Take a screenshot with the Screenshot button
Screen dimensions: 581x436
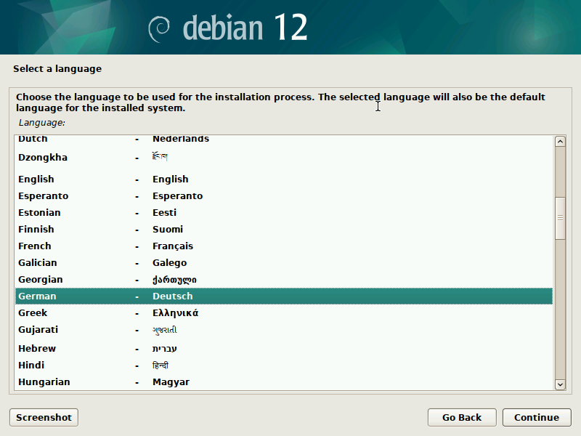[x=44, y=417]
